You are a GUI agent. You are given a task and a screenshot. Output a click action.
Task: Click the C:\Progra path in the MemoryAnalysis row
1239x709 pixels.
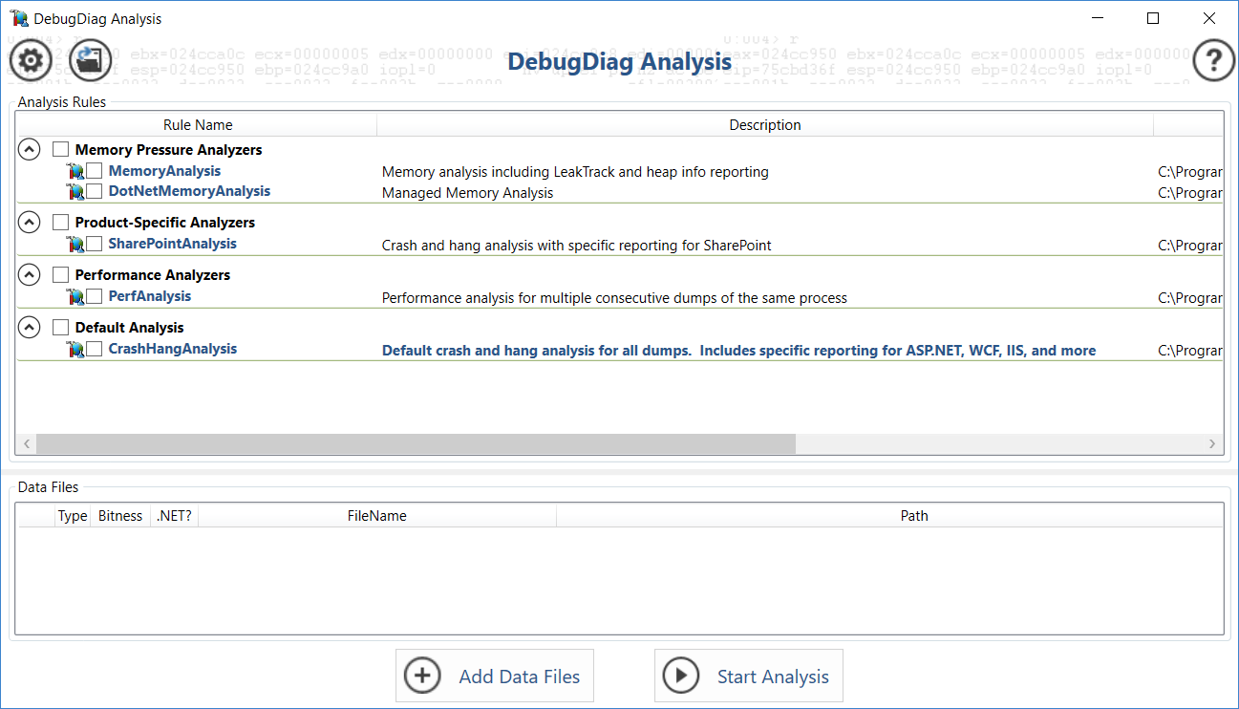coord(1190,172)
